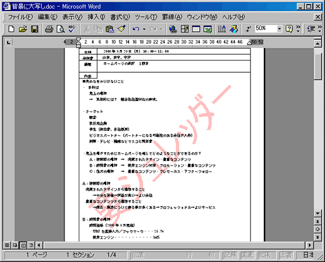Open the Tables and Borders toolbar
The height and width of the screenshot is (262, 325).
click(184, 29)
